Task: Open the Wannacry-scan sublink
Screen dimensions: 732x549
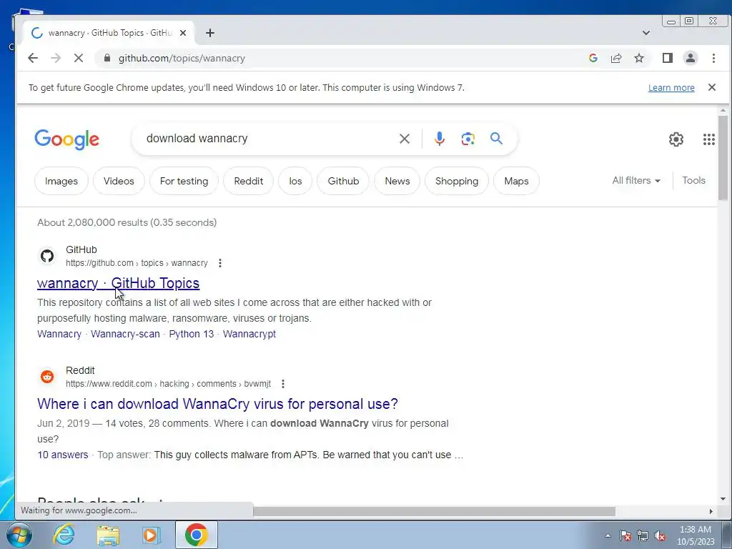Action: 125,335
